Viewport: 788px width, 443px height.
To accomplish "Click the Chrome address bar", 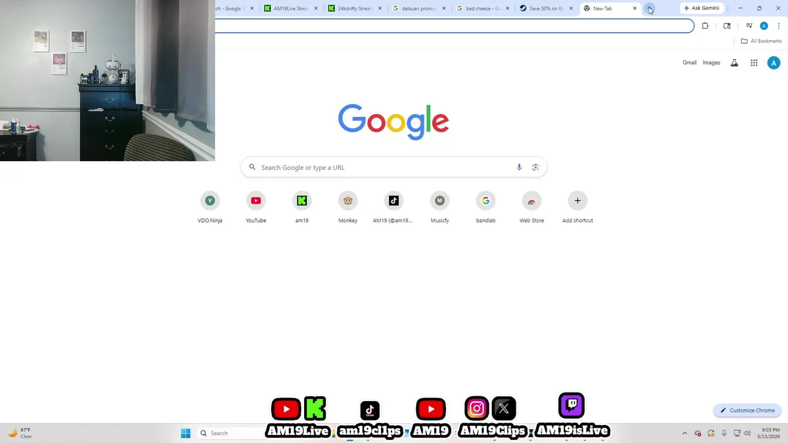I will [454, 26].
